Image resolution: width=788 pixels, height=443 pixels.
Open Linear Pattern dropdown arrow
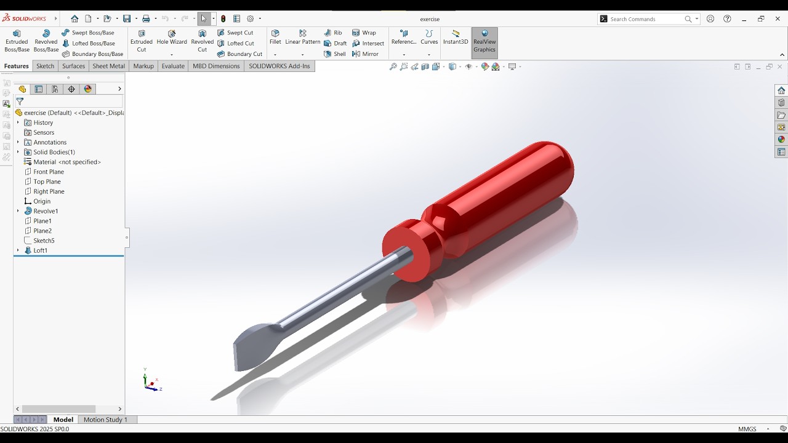(303, 55)
